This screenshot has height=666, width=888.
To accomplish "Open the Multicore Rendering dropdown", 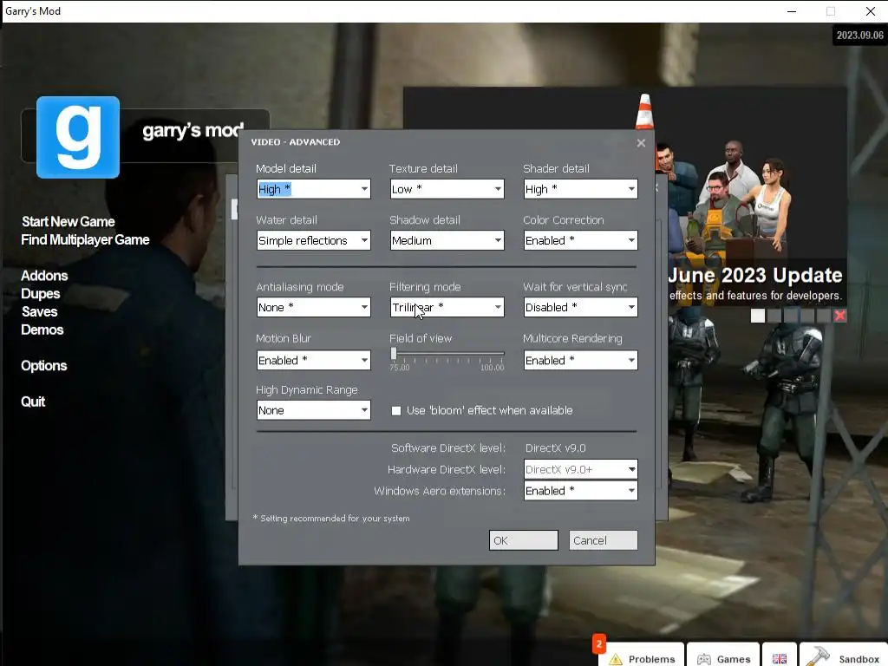I will [580, 360].
